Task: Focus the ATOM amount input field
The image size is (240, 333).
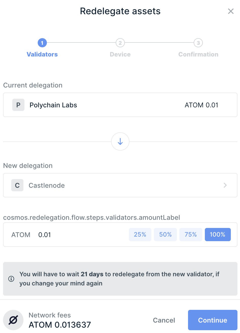Action: (76, 235)
